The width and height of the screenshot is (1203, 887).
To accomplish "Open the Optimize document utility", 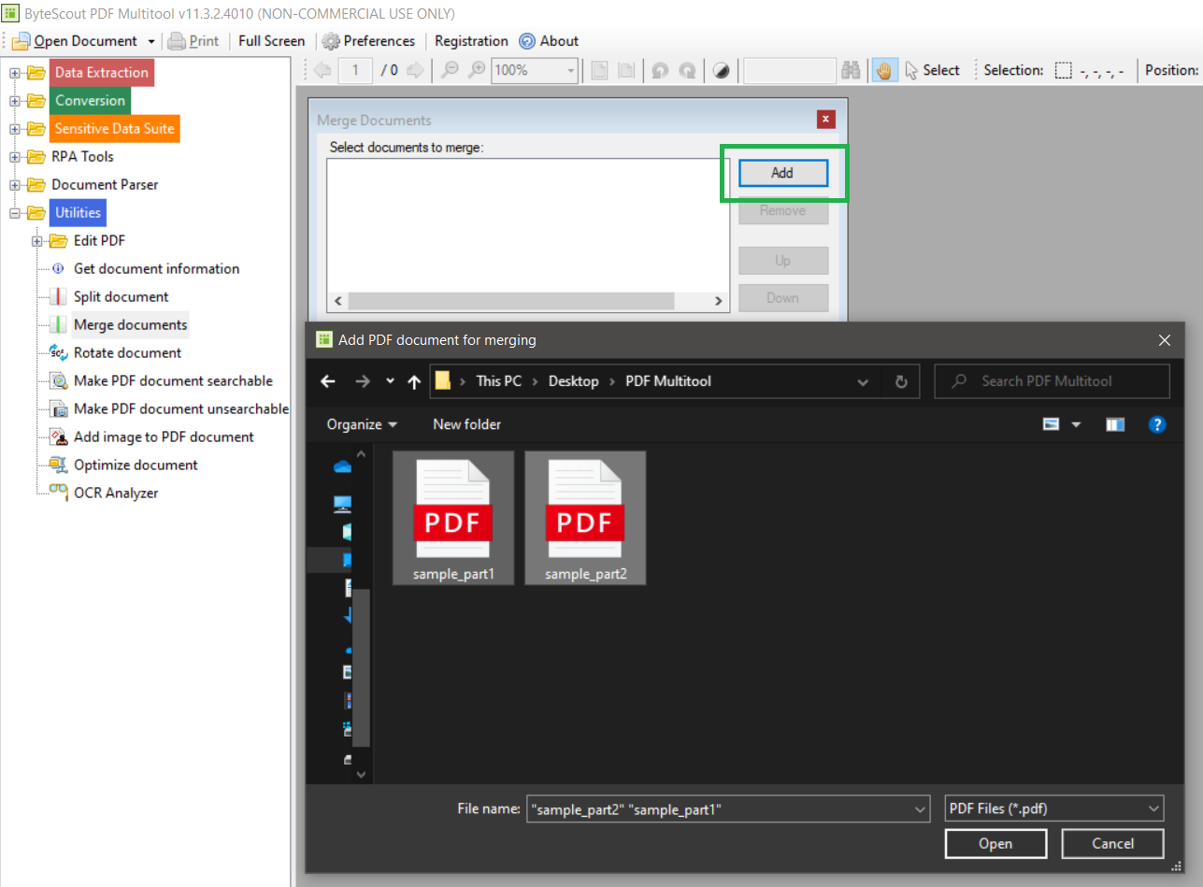I will (x=136, y=465).
